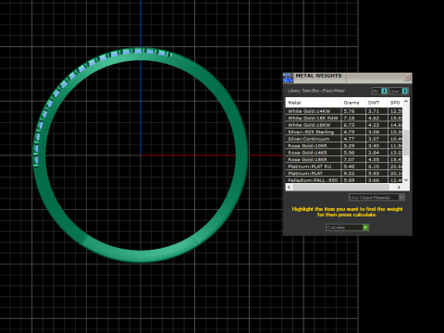
Task: Select the Silver:.925 Sterling row
Action: pos(344,132)
